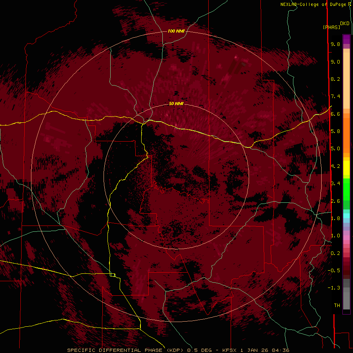Click the -0.5 scale value
The height and width of the screenshot is (353, 353).
[334, 271]
